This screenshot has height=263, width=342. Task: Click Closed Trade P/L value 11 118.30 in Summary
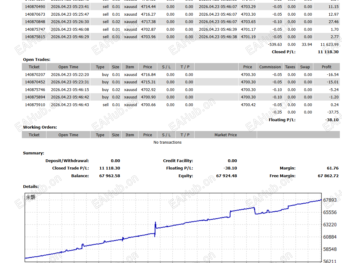click(x=110, y=168)
